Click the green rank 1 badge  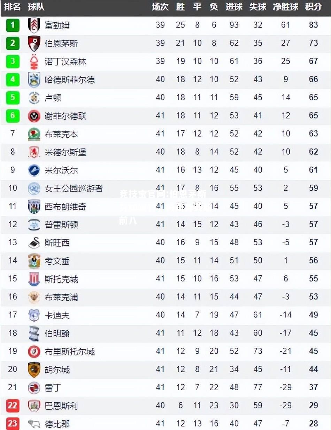(x=13, y=25)
